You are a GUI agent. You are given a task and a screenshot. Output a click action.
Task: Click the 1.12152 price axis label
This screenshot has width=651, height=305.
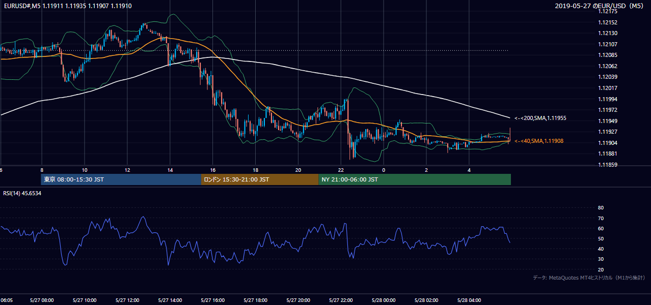click(x=608, y=22)
